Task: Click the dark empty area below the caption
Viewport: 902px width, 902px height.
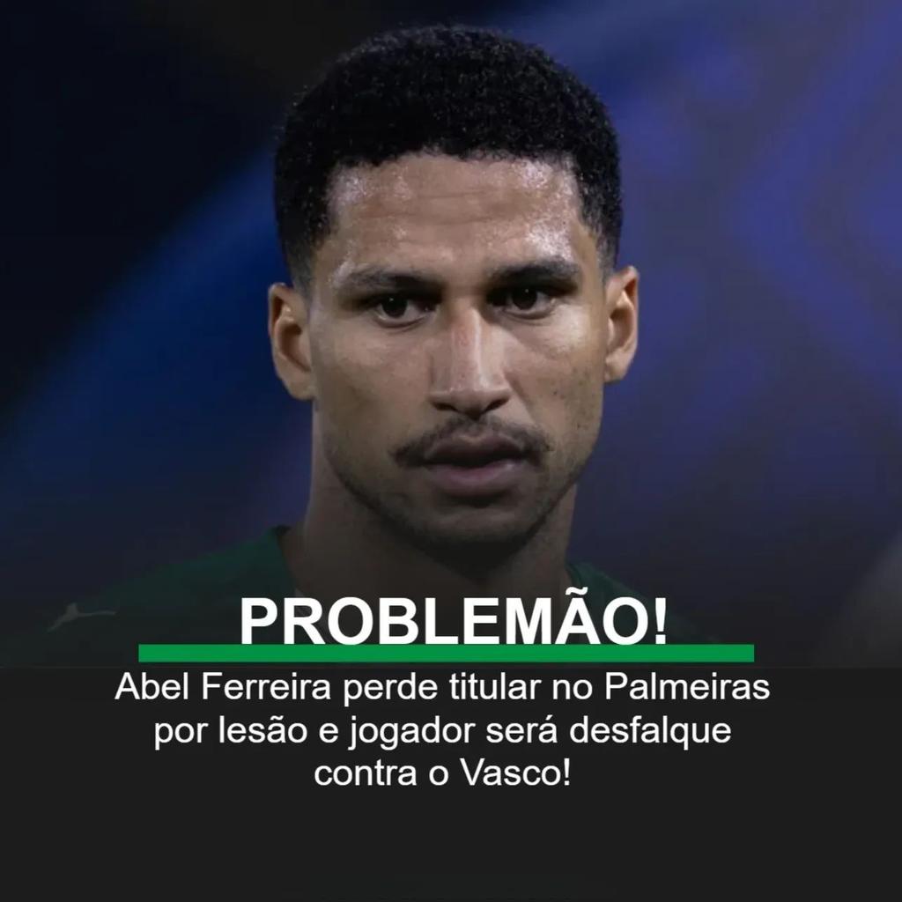Action: pyautogui.click(x=451, y=846)
